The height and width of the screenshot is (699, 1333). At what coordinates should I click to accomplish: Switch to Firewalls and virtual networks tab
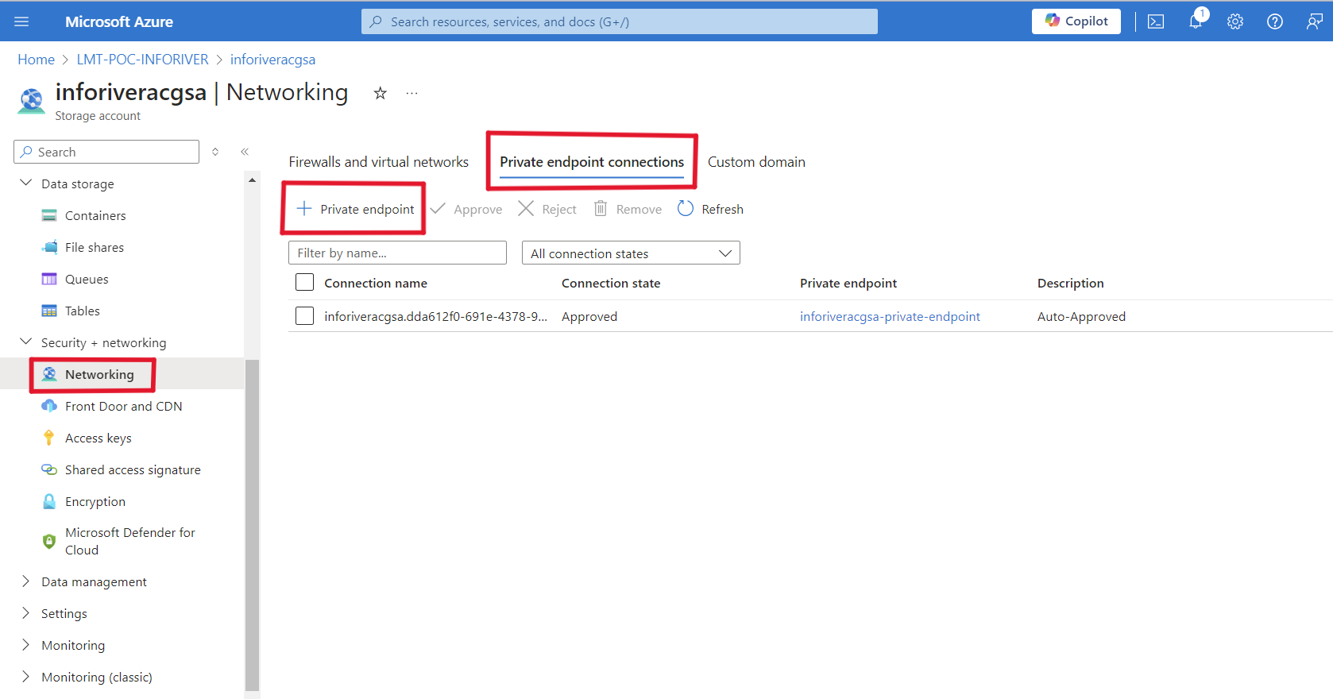pyautogui.click(x=378, y=162)
